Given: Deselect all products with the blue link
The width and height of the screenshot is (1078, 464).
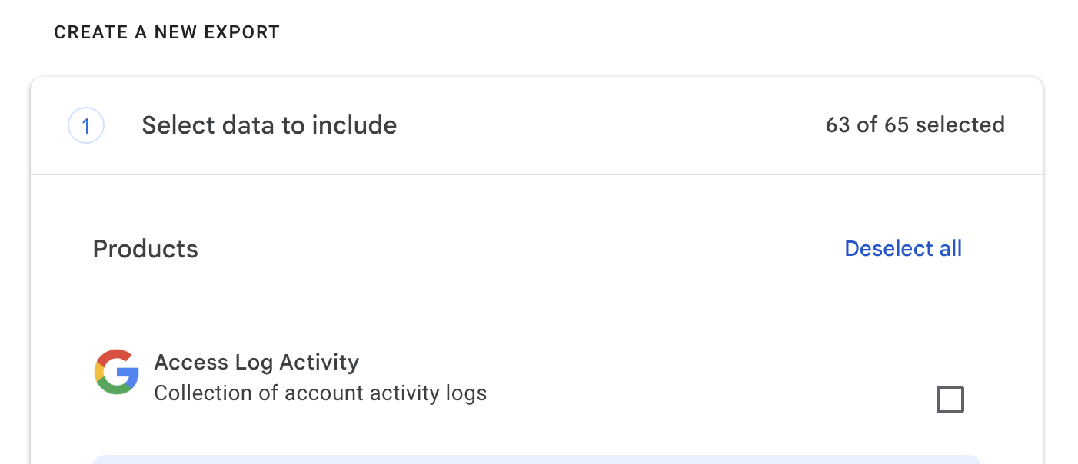Looking at the screenshot, I should point(903,248).
